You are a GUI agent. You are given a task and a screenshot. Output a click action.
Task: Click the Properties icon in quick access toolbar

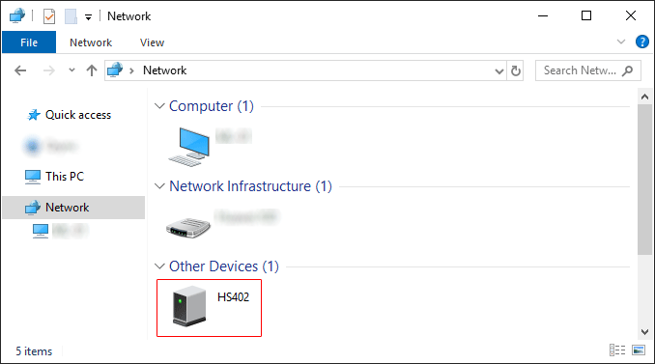coord(49,16)
